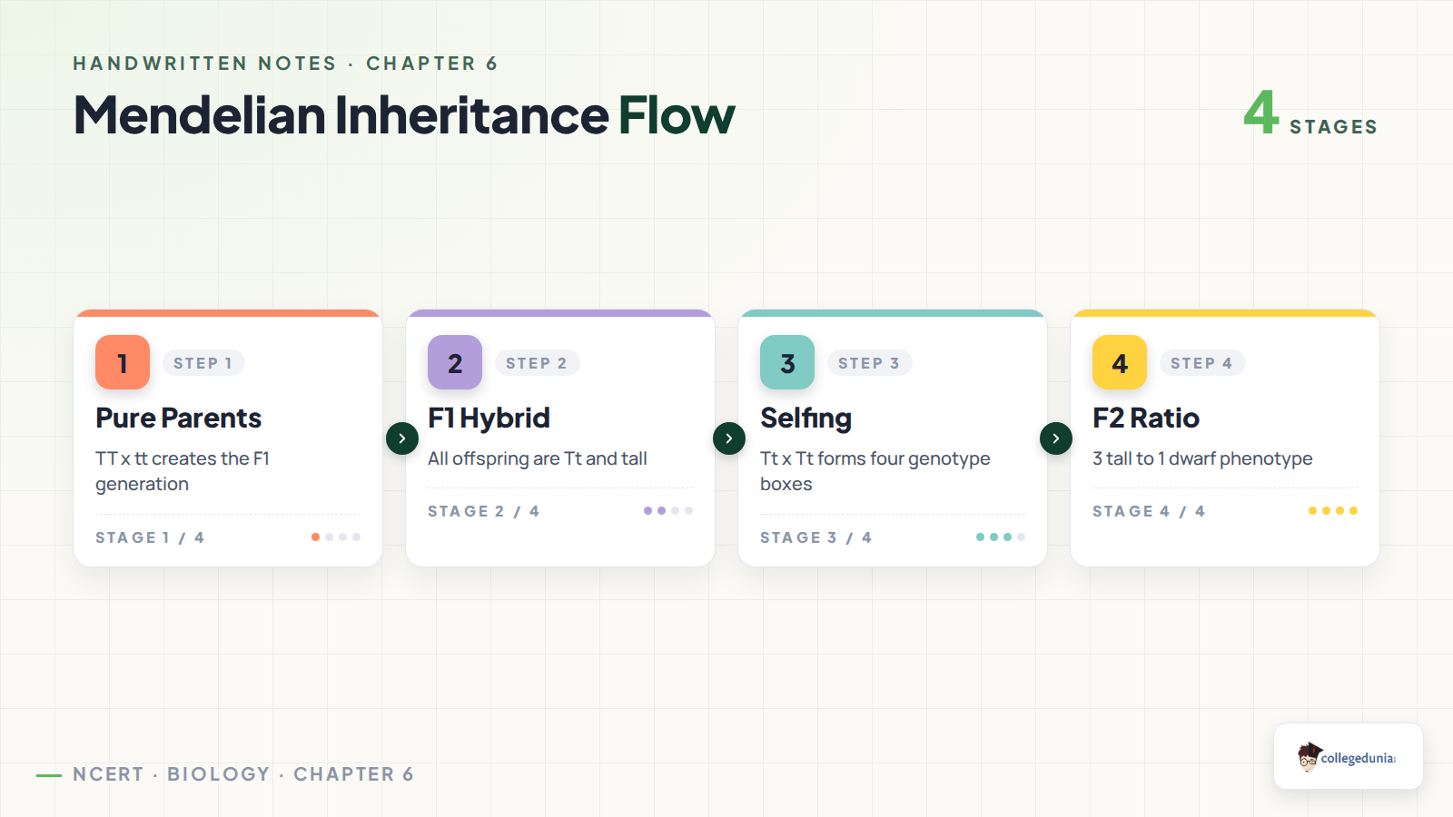Click the 'STAGE 1 / 4' label
Screen dimensions: 1453x817
tap(150, 537)
